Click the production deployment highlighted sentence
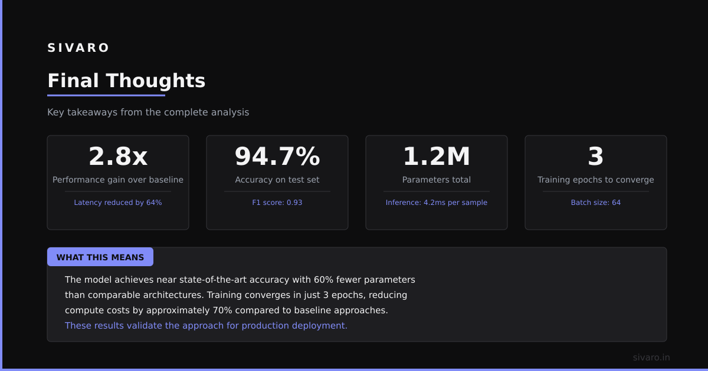This screenshot has height=371, width=708. click(206, 326)
